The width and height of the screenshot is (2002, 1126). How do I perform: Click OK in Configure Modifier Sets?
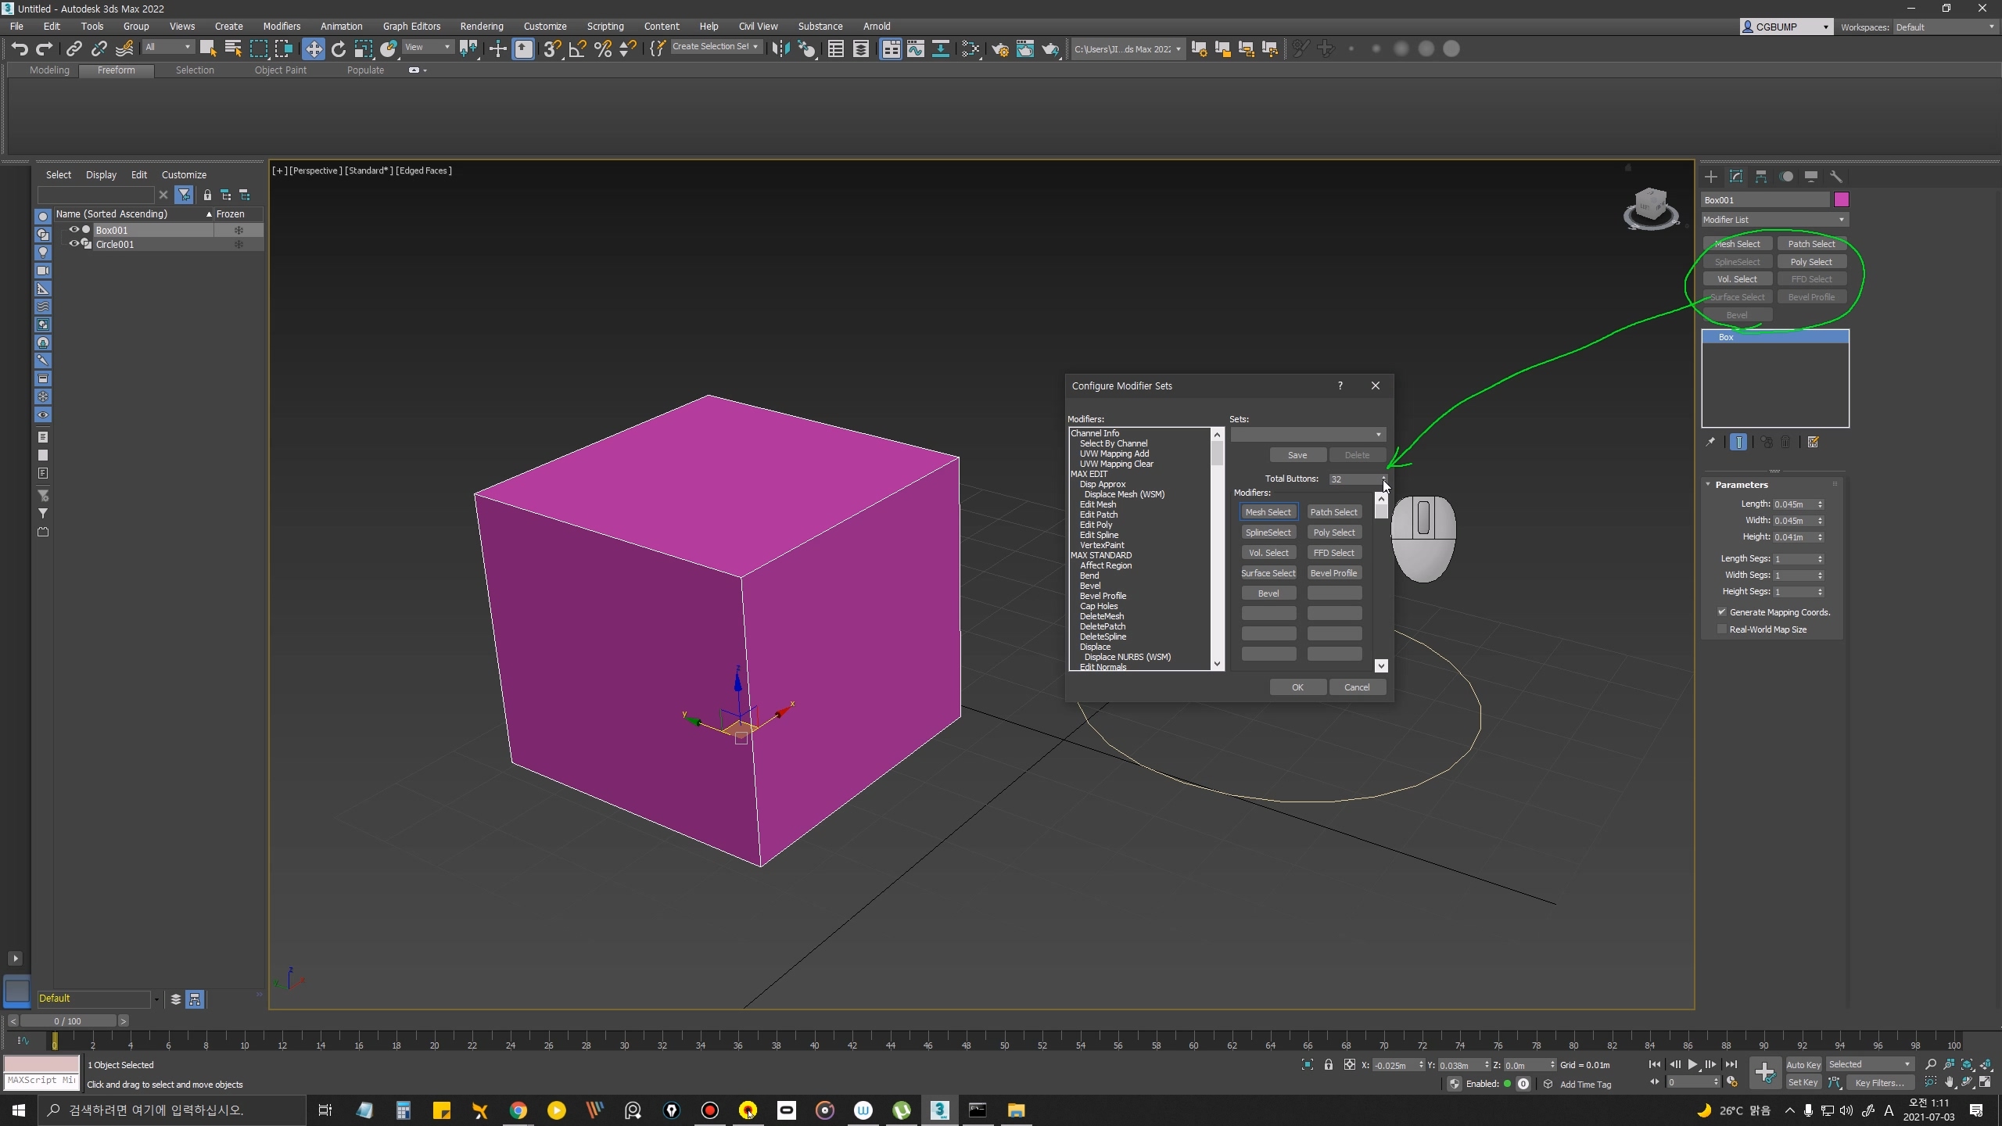coord(1297,687)
